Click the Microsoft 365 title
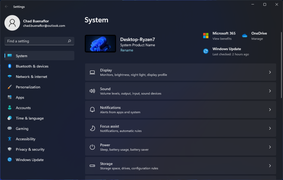The width and height of the screenshot is (283, 180). (224, 33)
